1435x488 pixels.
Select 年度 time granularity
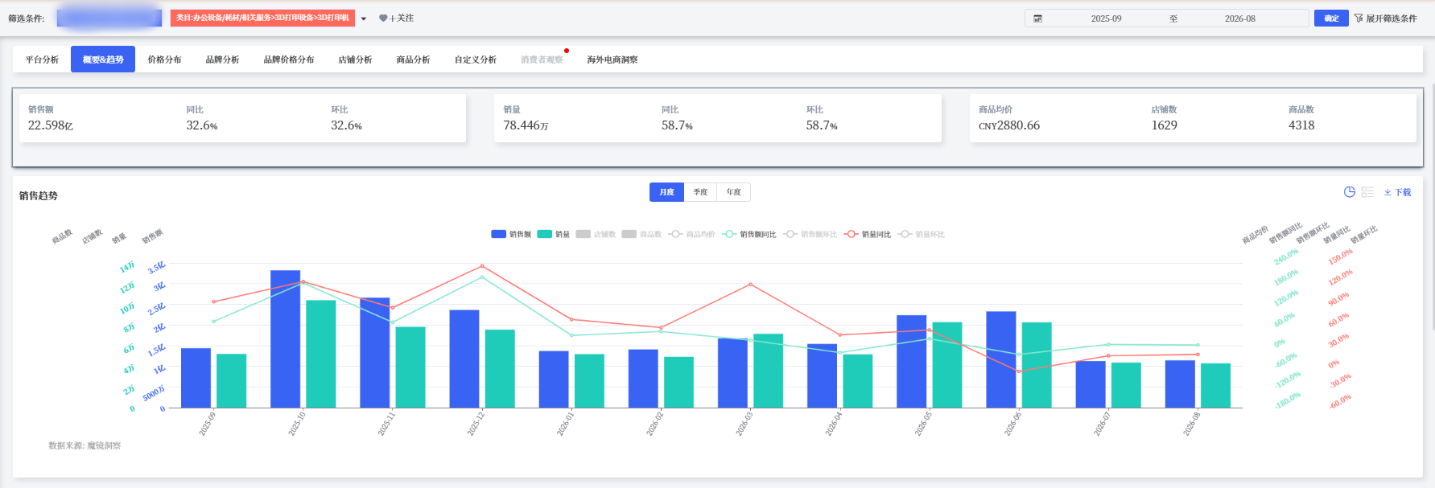click(x=734, y=192)
